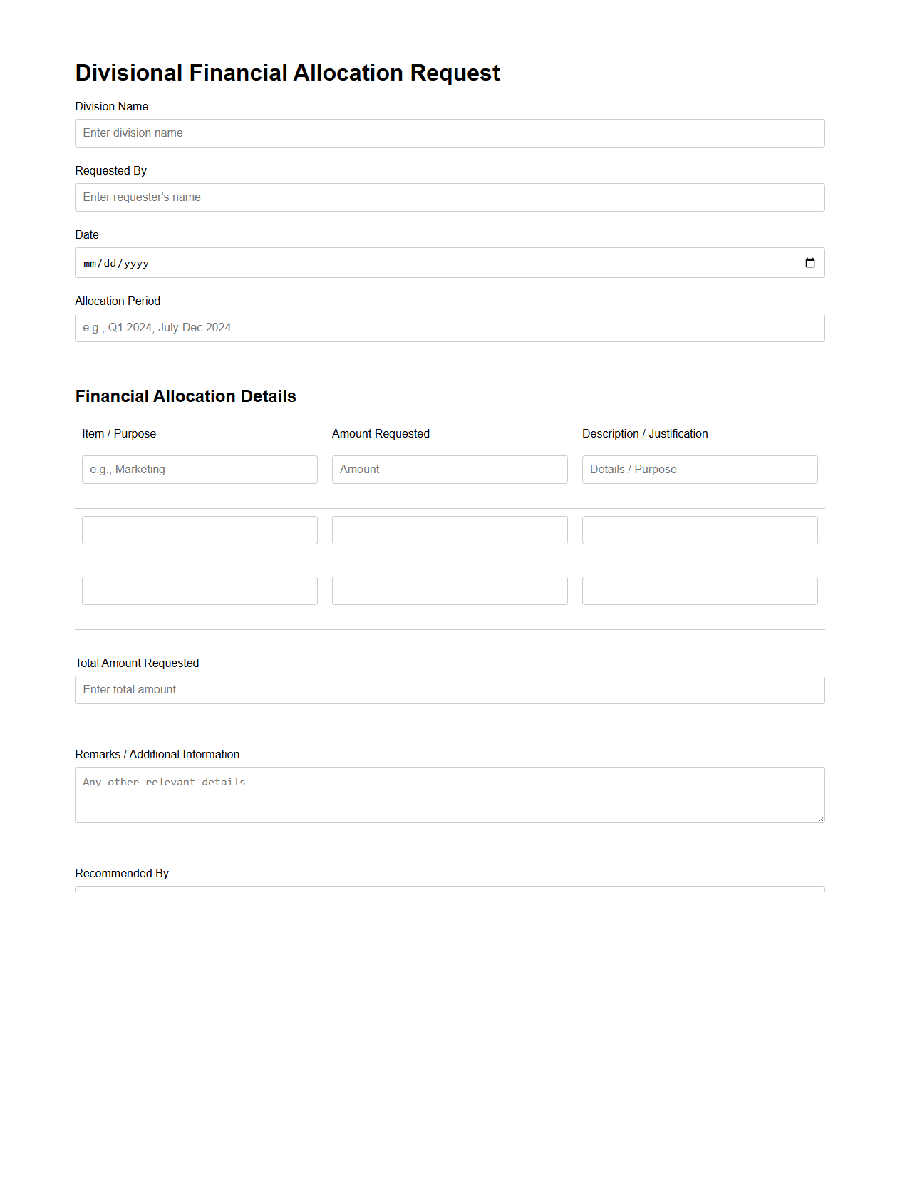Select the Allocation Period text box

pyautogui.click(x=450, y=328)
